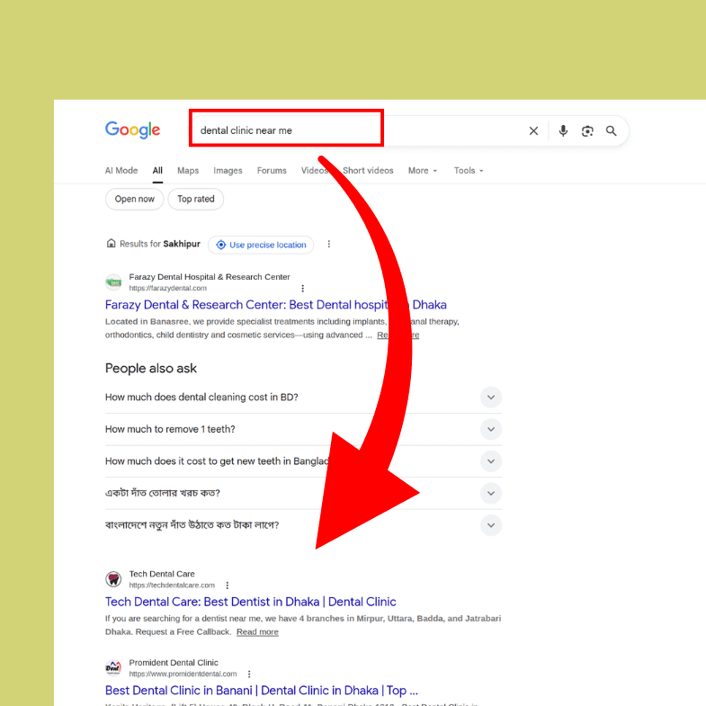This screenshot has width=706, height=706.
Task: Expand the question একটা দাঁত তোলার খরচ কত?
Action: pyautogui.click(x=303, y=493)
